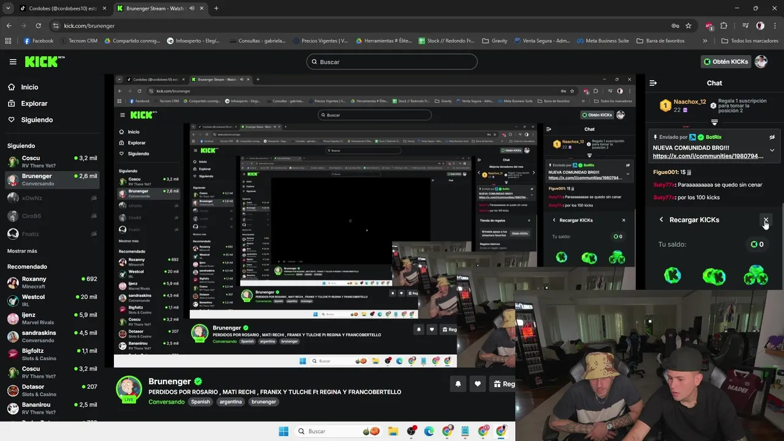Close the Recargar KICKs panel
Image resolution: width=784 pixels, height=441 pixels.
(x=766, y=219)
